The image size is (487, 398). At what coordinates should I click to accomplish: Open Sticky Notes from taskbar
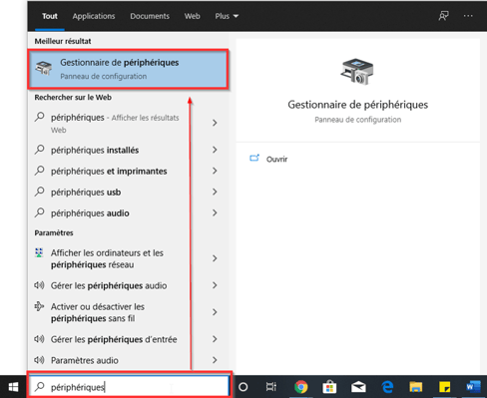coord(444,387)
